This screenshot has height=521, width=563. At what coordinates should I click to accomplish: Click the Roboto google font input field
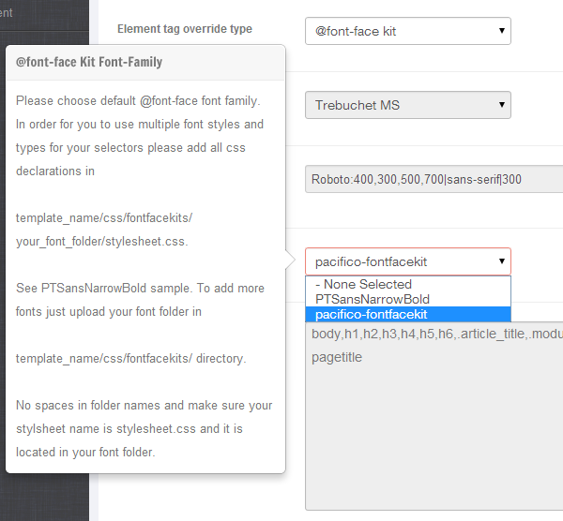click(x=434, y=179)
